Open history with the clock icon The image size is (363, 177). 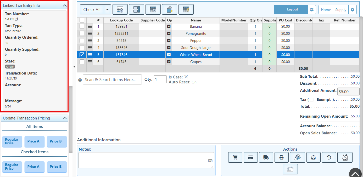point(329,157)
